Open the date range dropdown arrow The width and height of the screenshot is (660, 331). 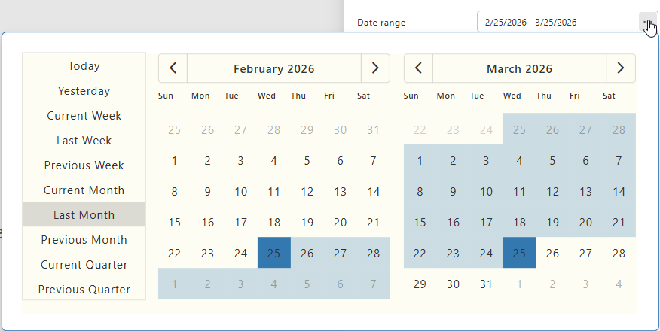pyautogui.click(x=647, y=23)
